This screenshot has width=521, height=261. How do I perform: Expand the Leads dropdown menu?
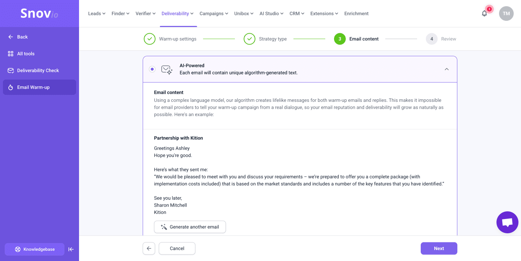click(97, 14)
